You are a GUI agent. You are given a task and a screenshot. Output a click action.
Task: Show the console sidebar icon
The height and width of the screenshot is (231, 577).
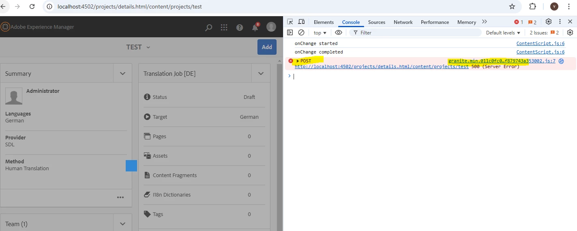(x=290, y=32)
